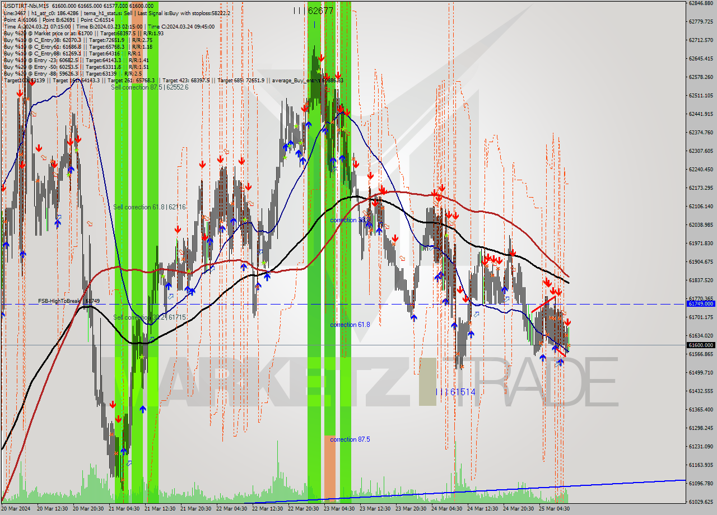Click 'Buy %20 @ Entry -50: 60253.5' line

pos(76,67)
